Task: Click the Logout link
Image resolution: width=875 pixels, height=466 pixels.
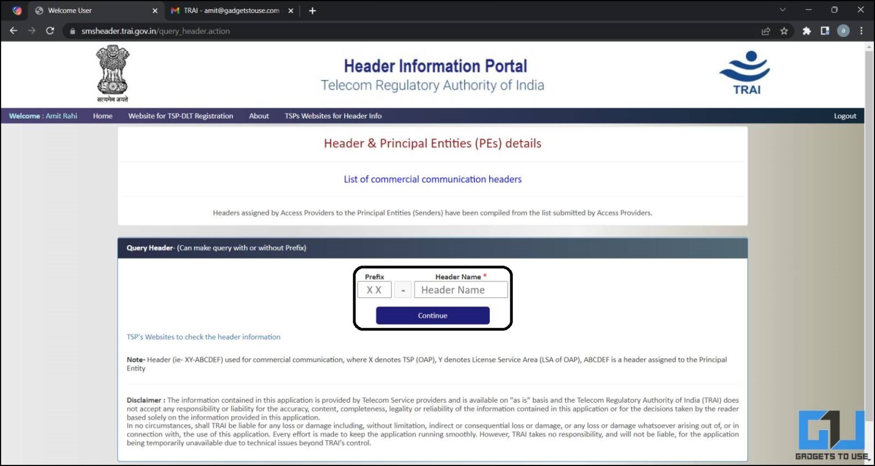Action: 845,116
